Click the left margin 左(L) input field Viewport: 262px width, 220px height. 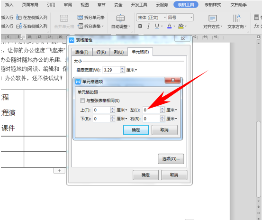[152, 110]
